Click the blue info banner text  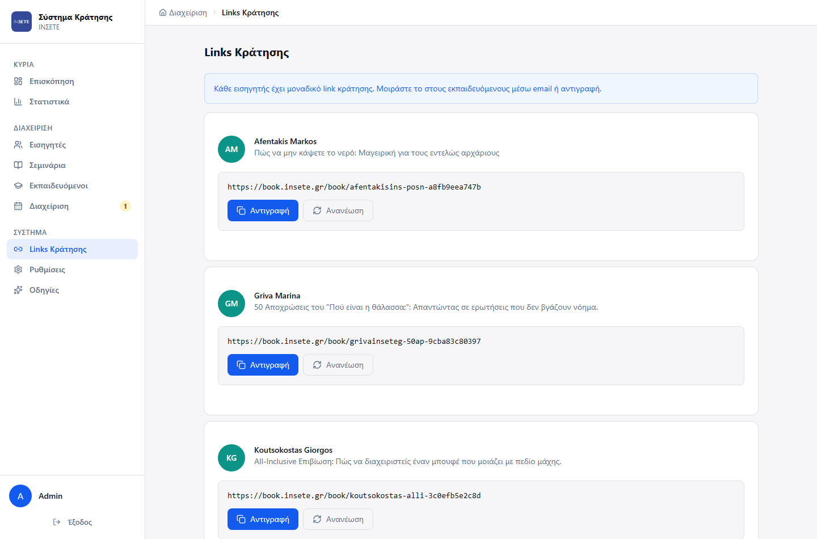click(x=407, y=89)
